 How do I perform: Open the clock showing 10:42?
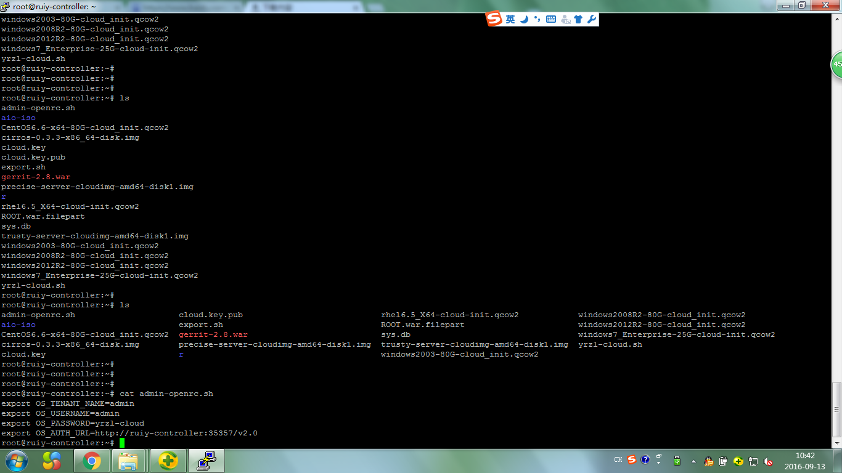point(805,461)
